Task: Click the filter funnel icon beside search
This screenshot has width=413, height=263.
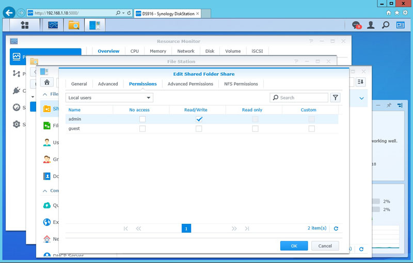Action: point(335,97)
